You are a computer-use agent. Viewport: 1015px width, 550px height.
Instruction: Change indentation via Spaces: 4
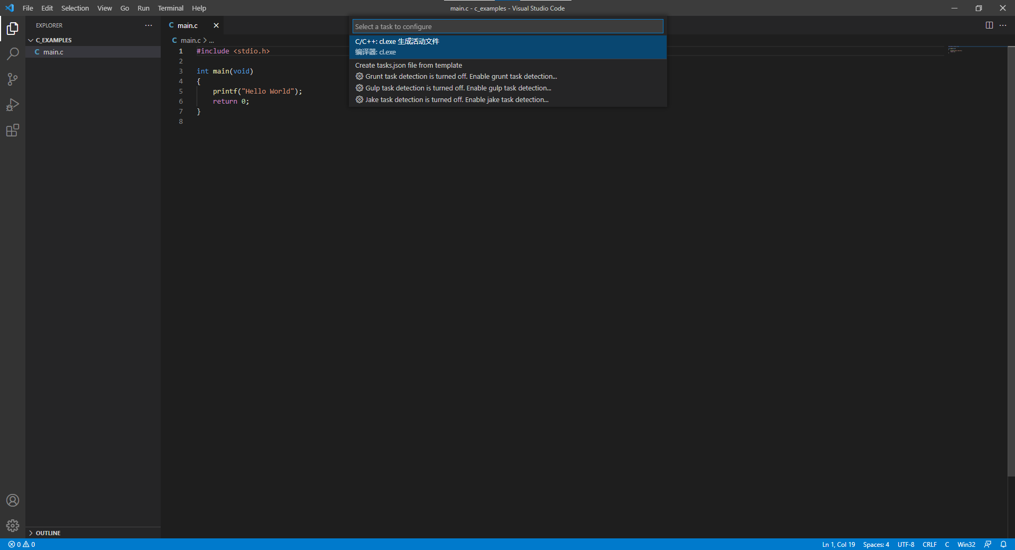(x=876, y=544)
